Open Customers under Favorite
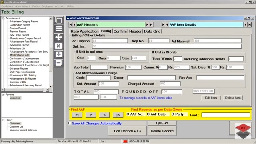Image resolution: width=256 pixels, height=144 pixels. [x=15, y=98]
